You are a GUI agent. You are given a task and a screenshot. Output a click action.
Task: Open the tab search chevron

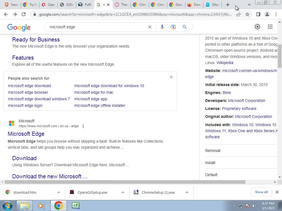[x=249, y=5]
